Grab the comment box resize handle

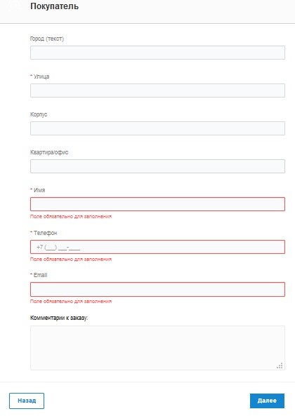[280, 365]
